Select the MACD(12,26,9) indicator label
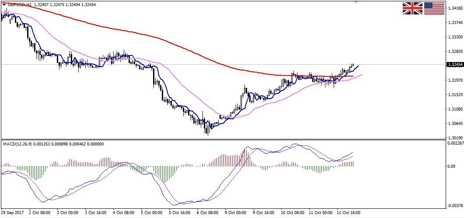The image size is (464, 218). click(18, 144)
